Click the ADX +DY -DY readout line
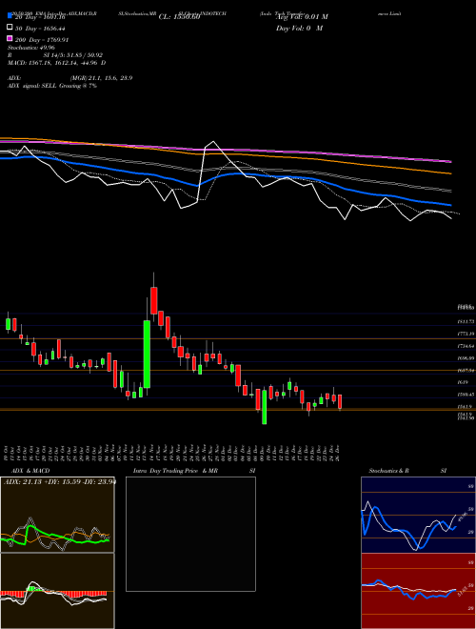The height and width of the screenshot is (629, 476). click(x=60, y=481)
